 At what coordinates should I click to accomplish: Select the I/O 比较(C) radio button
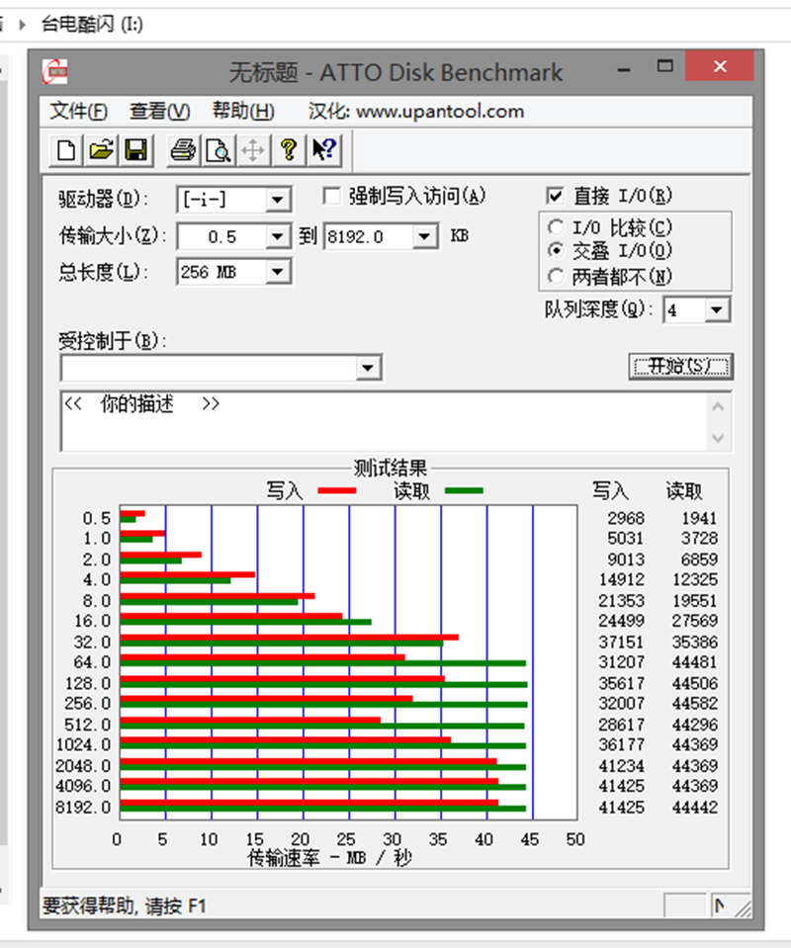click(x=555, y=227)
